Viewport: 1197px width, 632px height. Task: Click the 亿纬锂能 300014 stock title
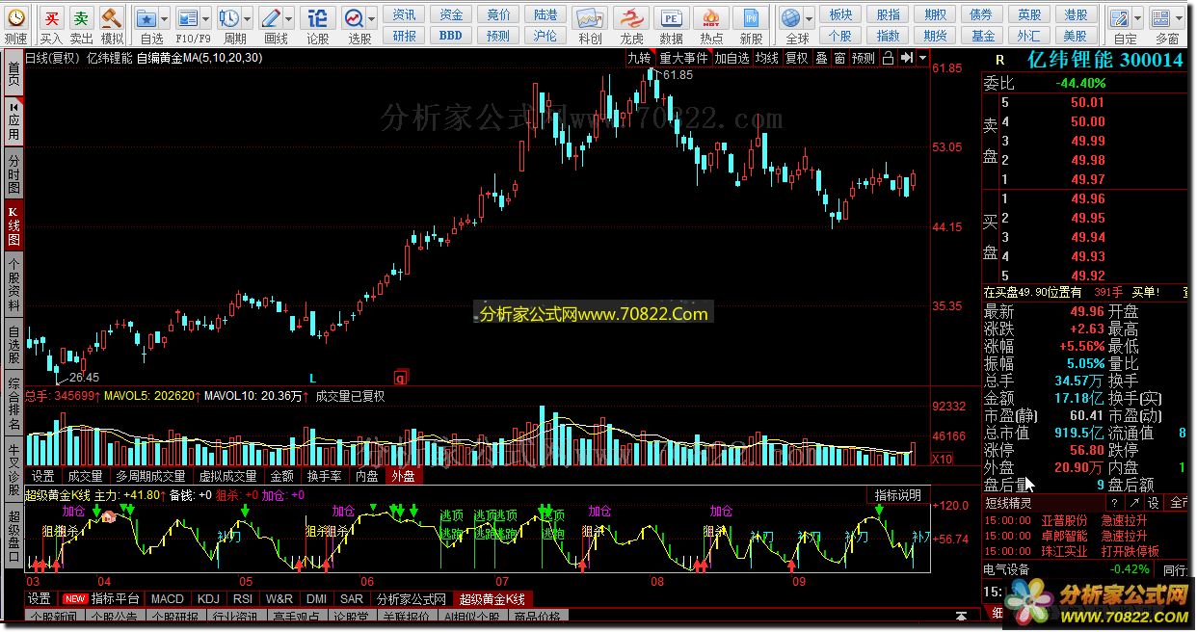tap(1104, 60)
